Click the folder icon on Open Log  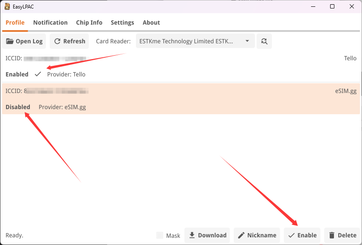click(10, 41)
